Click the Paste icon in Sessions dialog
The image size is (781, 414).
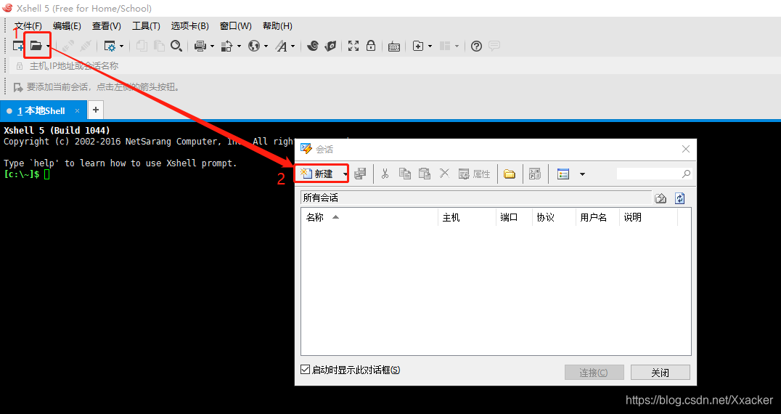pos(425,174)
